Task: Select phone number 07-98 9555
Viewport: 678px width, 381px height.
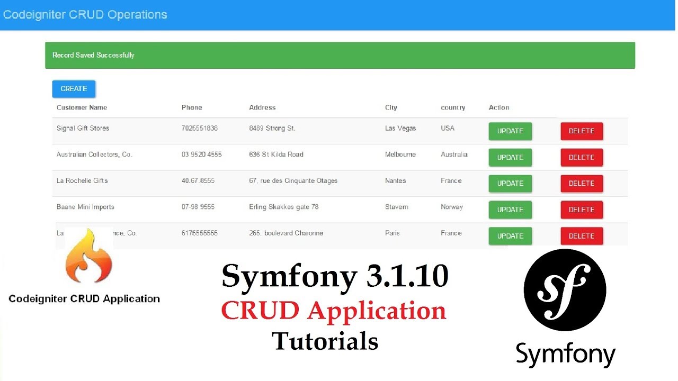Action: (198, 207)
